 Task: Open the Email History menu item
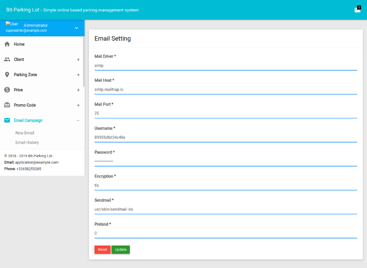27,143
